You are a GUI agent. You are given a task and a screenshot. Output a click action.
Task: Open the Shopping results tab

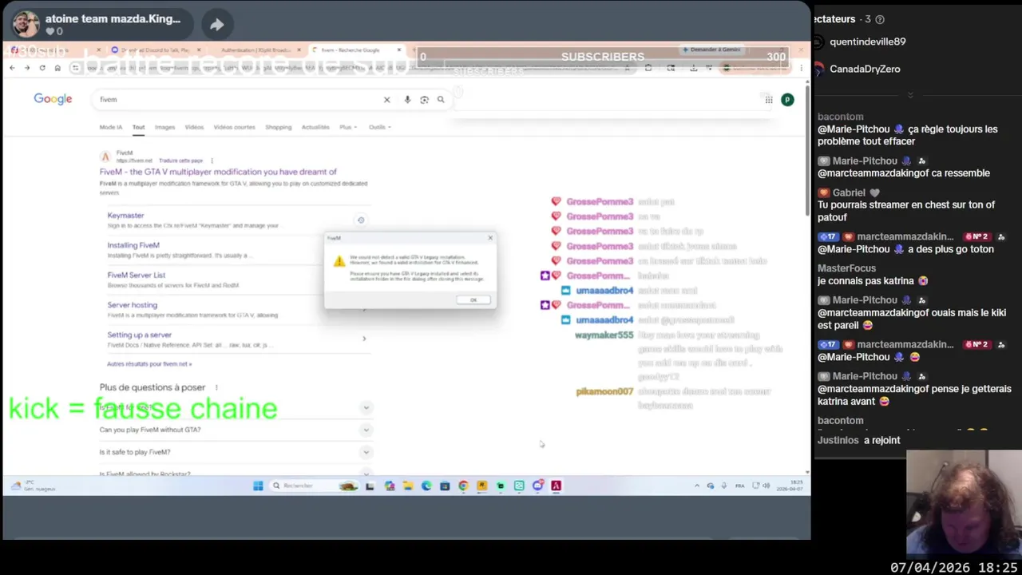click(x=279, y=127)
